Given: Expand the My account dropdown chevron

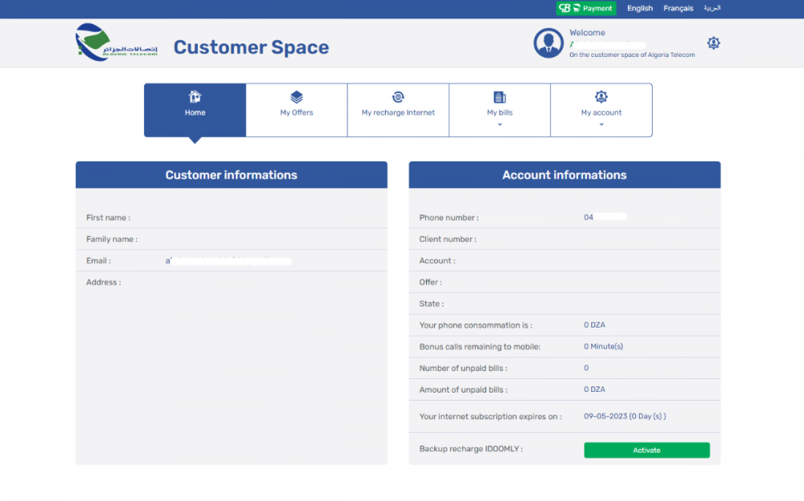Looking at the screenshot, I should point(601,124).
